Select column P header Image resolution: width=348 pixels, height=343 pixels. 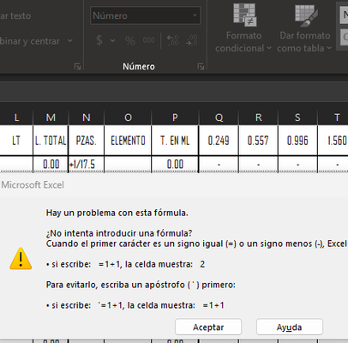(x=175, y=117)
